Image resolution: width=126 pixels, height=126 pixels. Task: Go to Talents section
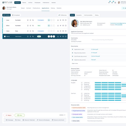[24, 3]
